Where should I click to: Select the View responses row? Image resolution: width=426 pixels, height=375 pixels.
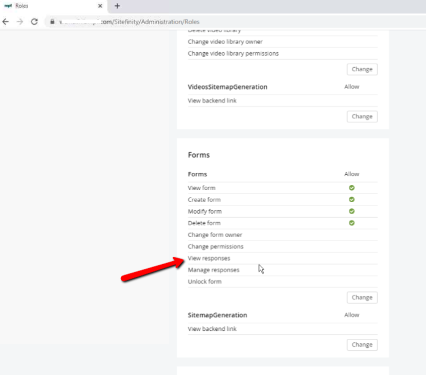click(x=283, y=258)
